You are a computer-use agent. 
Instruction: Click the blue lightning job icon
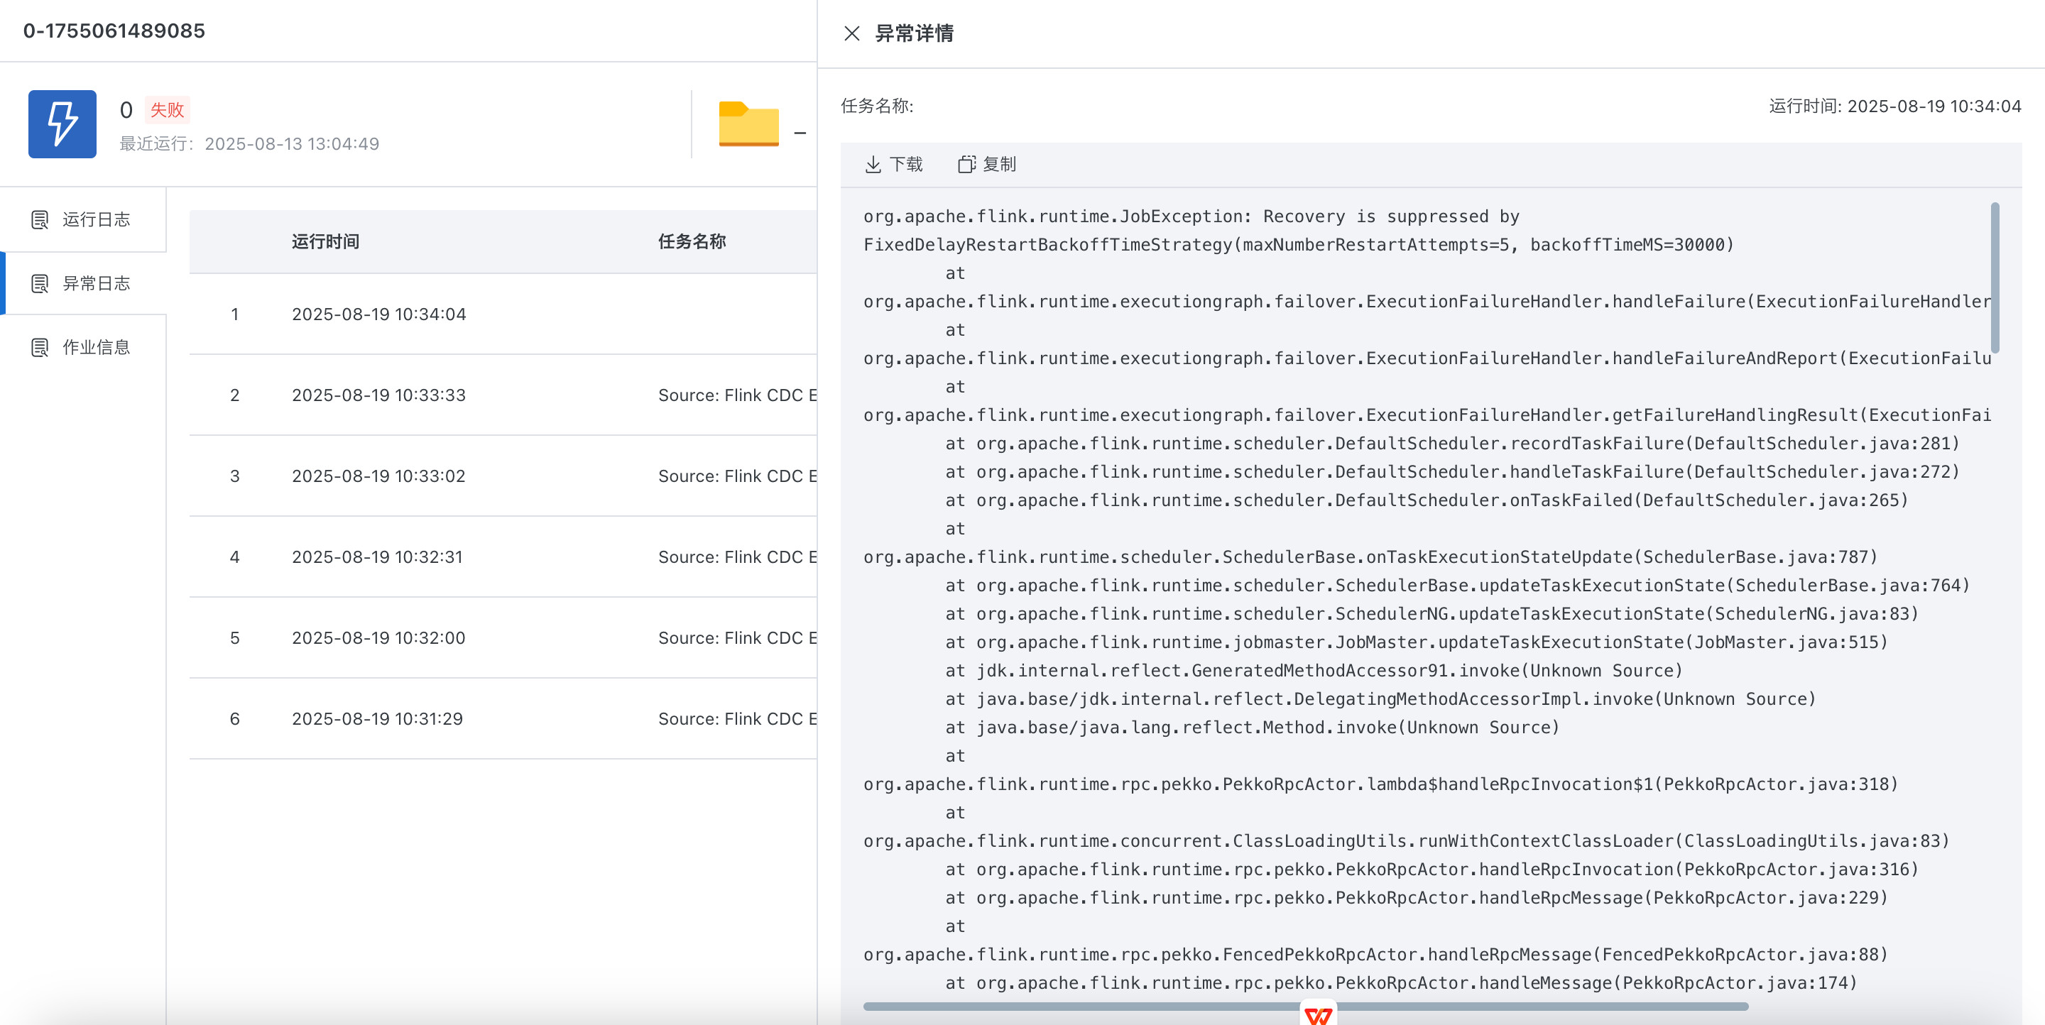[62, 124]
